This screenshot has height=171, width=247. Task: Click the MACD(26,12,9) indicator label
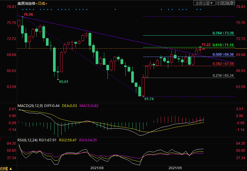(x=30, y=106)
